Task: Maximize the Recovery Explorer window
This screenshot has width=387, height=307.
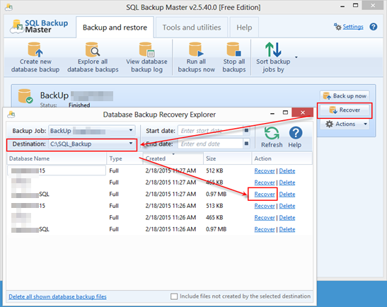Action: pyautogui.click(x=285, y=112)
